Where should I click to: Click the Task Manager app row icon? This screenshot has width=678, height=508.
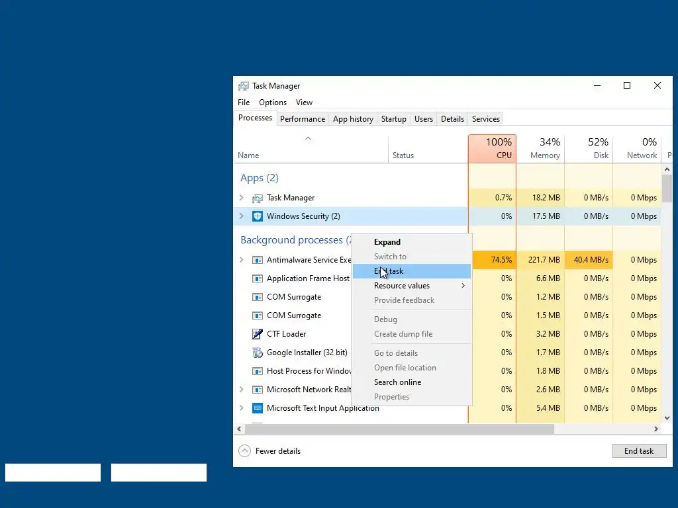coord(258,198)
